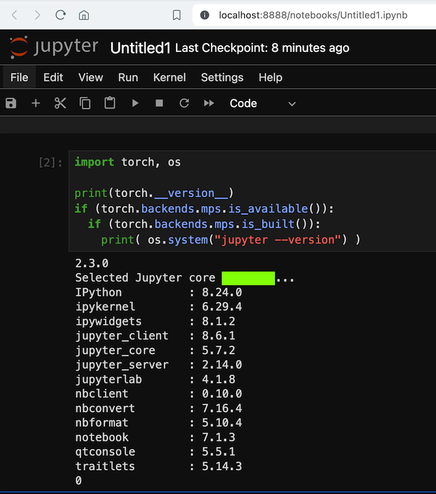436x494 pixels.
Task: Open the cell type Code dropdown
Action: point(263,103)
